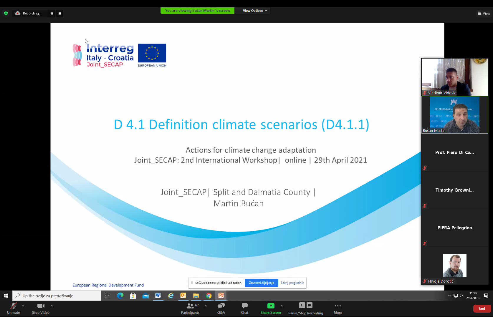
Task: Open the View Options dropdown
Action: [x=255, y=11]
